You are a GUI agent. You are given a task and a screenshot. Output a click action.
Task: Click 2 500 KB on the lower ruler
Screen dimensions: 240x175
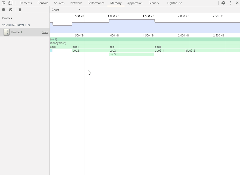(219, 35)
